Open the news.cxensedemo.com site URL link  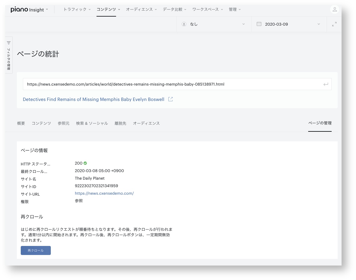click(104, 193)
